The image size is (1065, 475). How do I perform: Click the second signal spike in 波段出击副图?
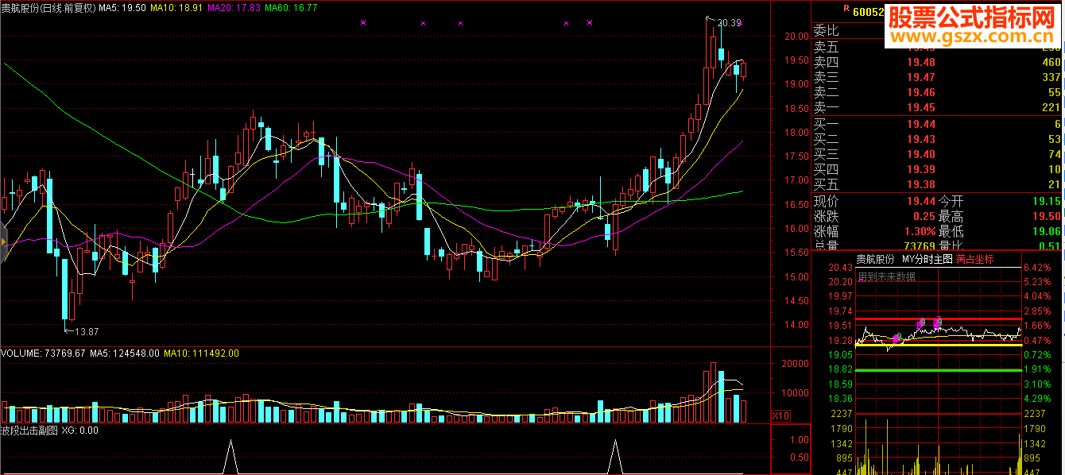[614, 457]
